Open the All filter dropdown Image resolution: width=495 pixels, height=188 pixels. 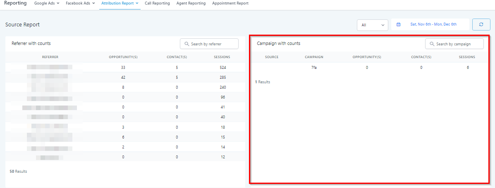click(372, 25)
